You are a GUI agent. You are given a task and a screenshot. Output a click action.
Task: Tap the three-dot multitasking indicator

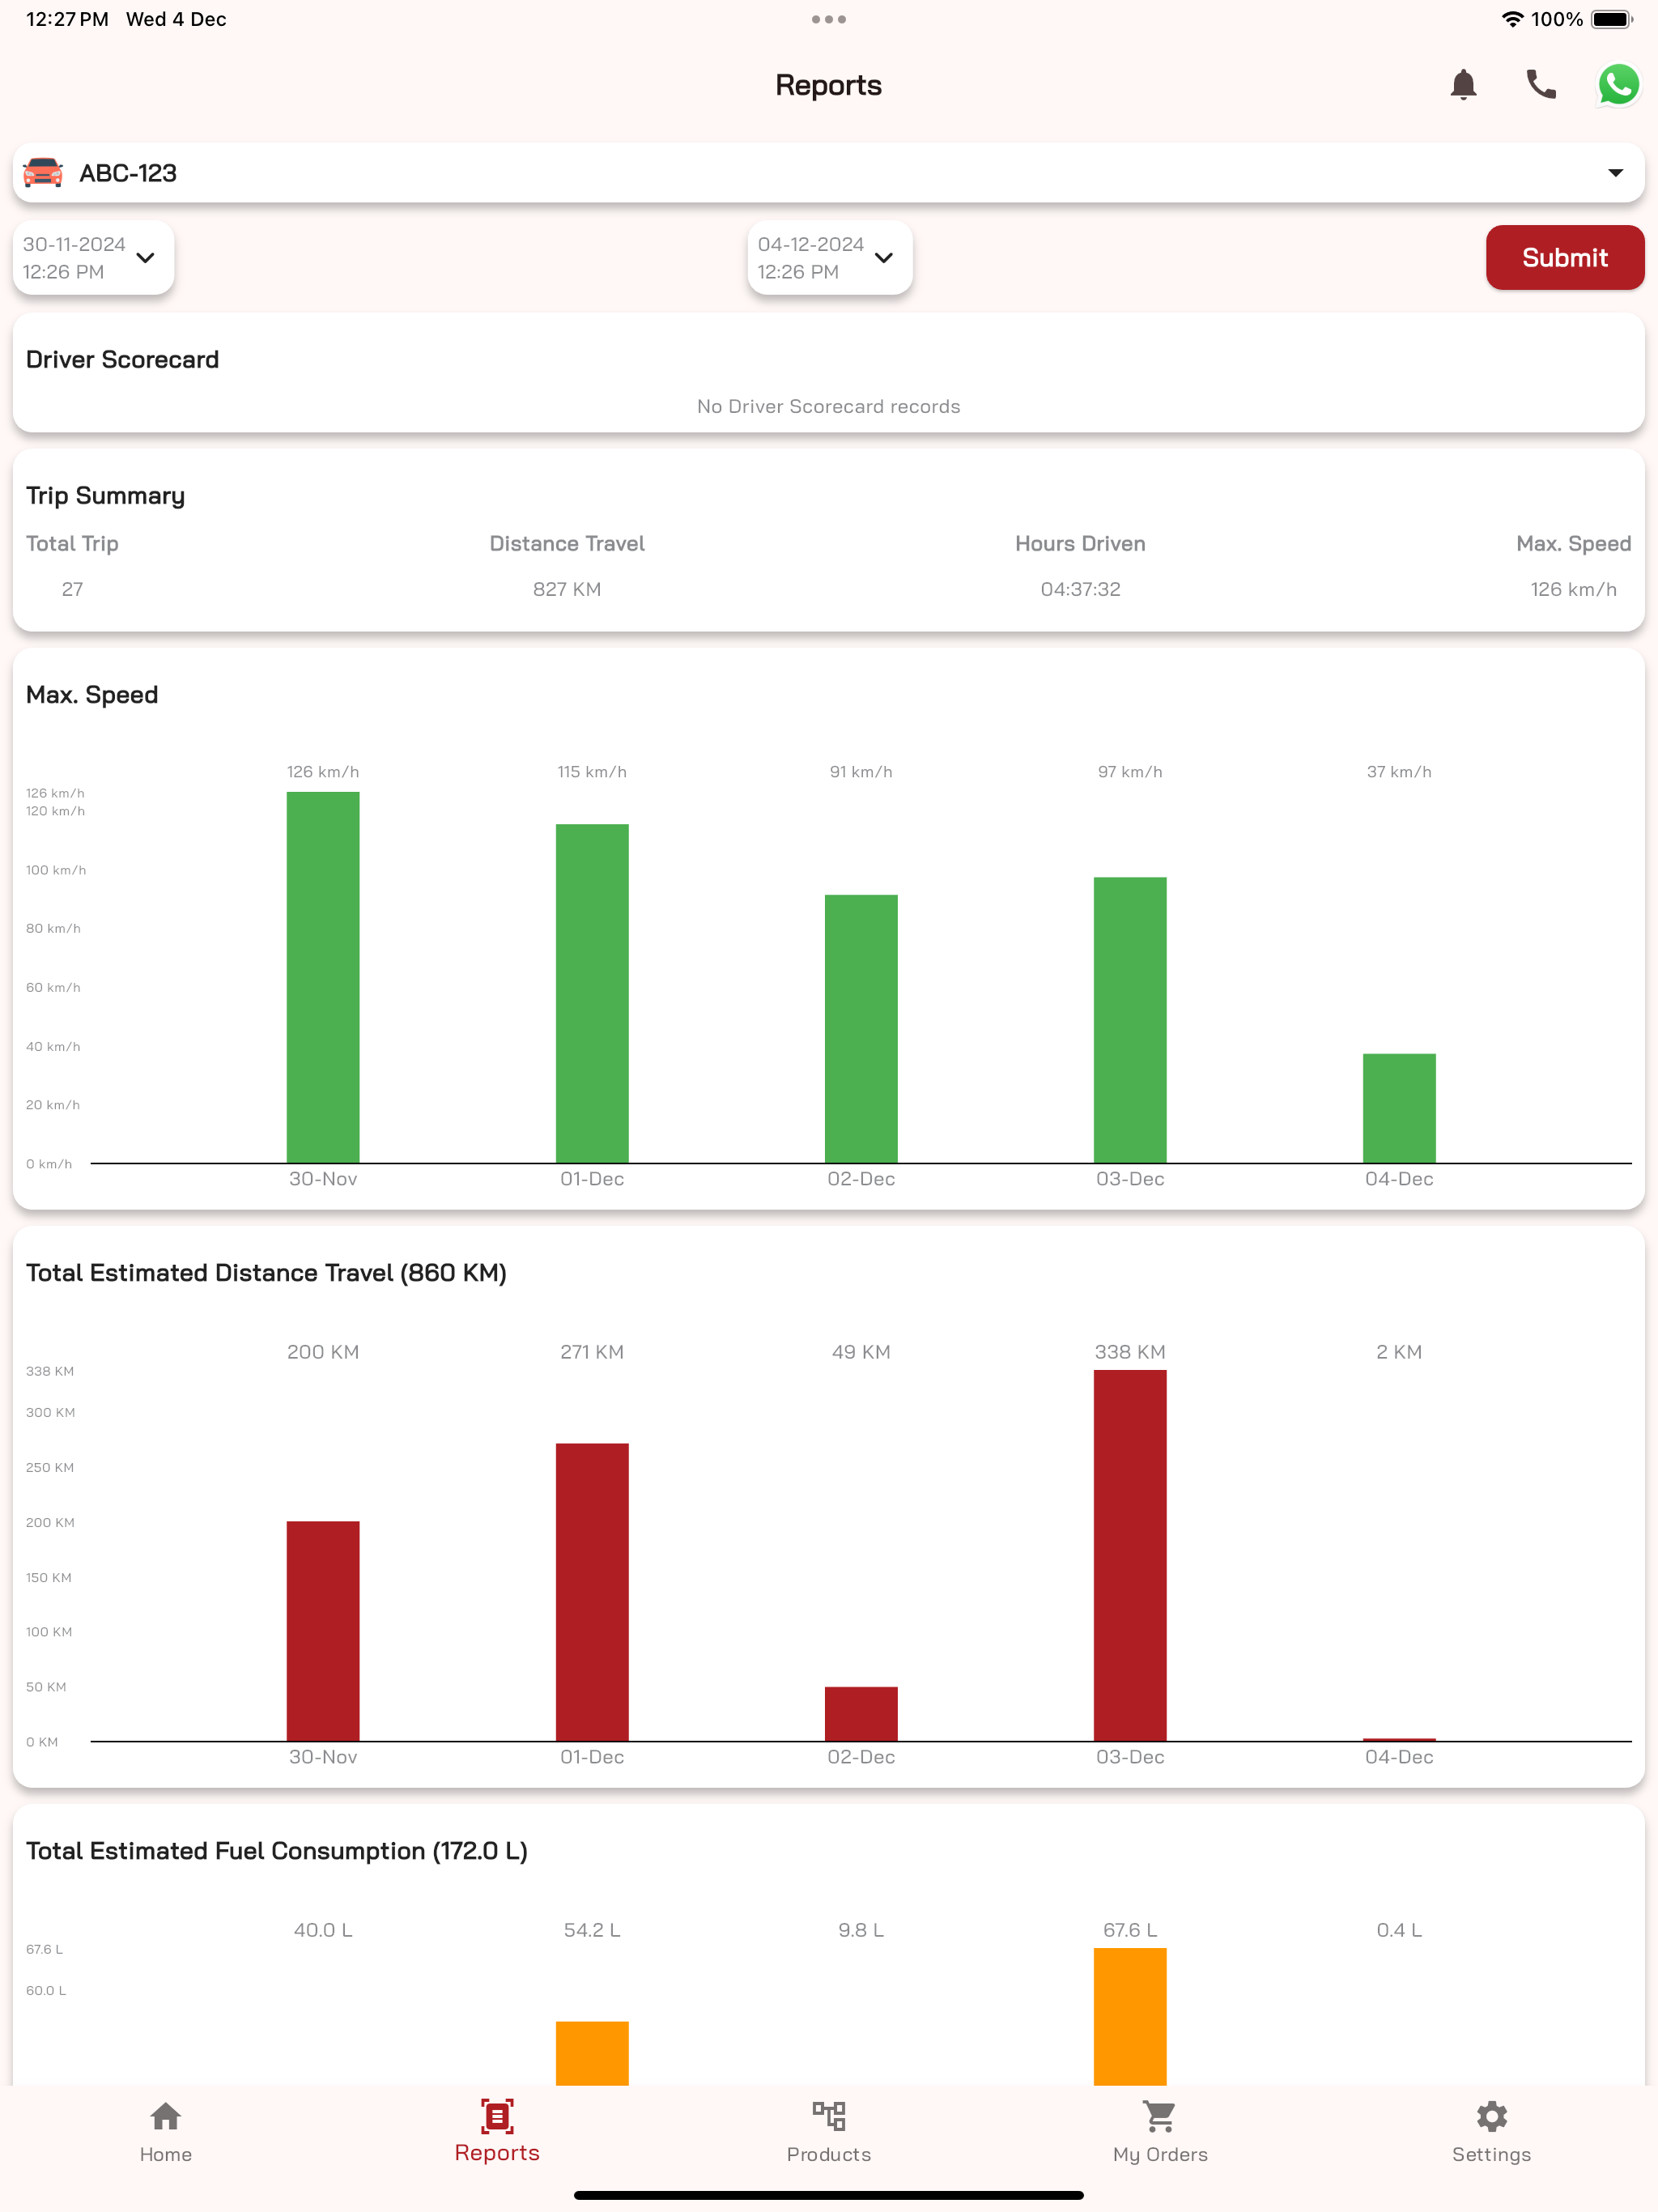coord(829,19)
